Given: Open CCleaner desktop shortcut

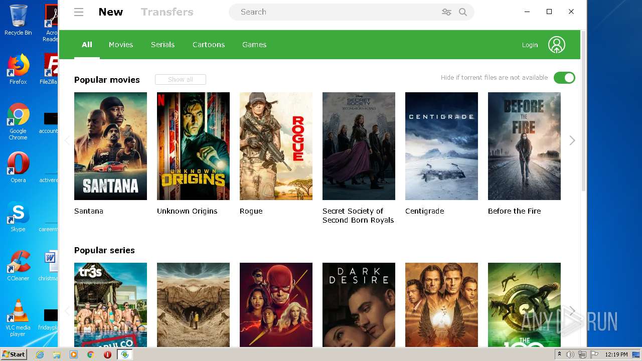Looking at the screenshot, I should click(18, 266).
